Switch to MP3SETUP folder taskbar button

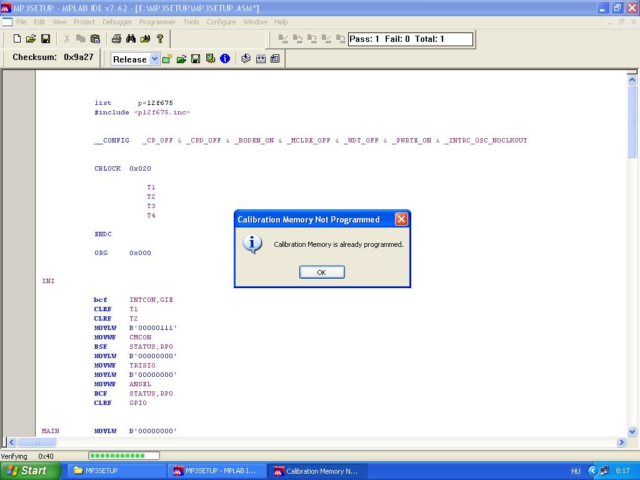click(116, 471)
